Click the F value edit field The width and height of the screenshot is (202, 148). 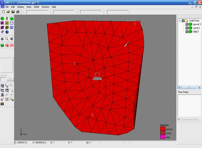(118, 12)
